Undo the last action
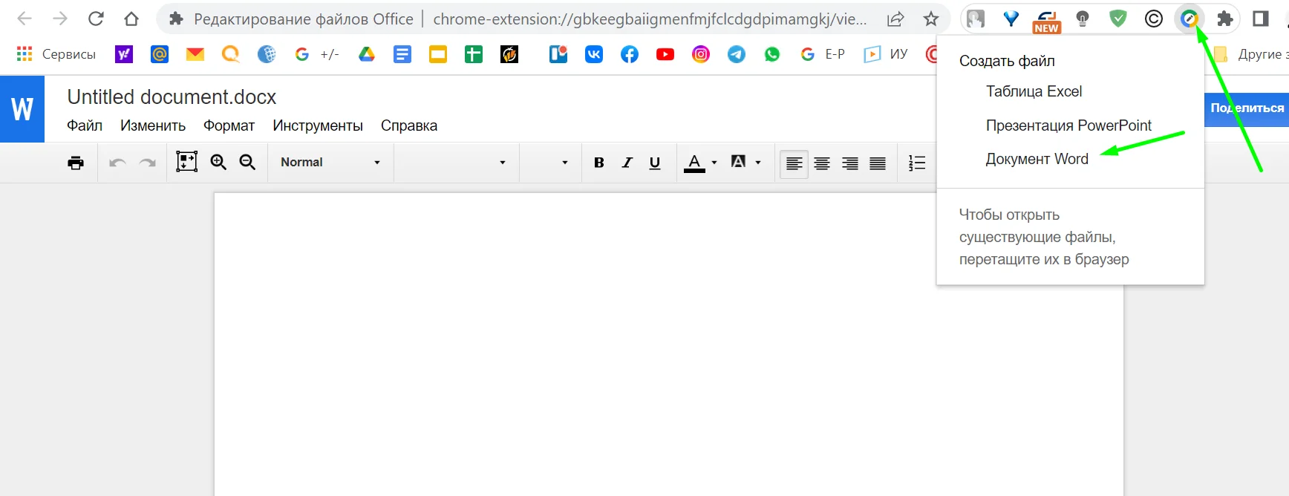This screenshot has width=1289, height=496. tap(117, 163)
